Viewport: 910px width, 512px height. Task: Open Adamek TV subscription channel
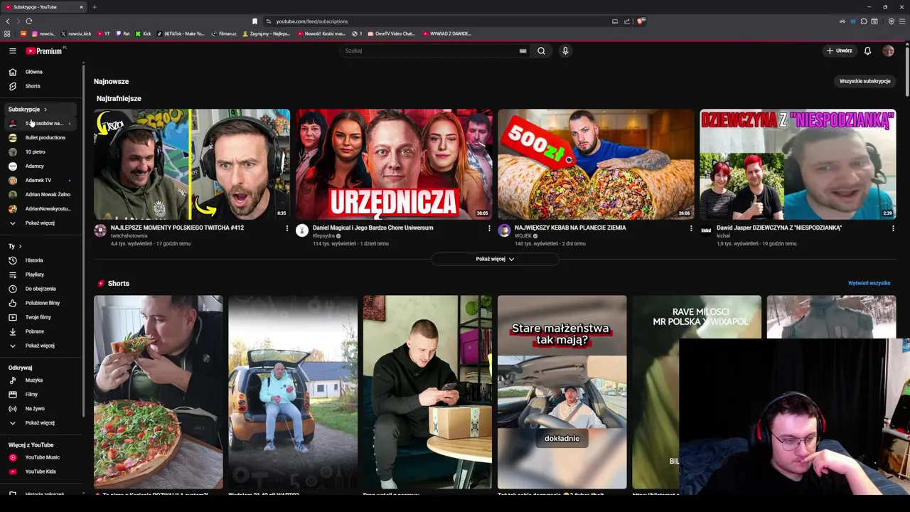point(41,181)
